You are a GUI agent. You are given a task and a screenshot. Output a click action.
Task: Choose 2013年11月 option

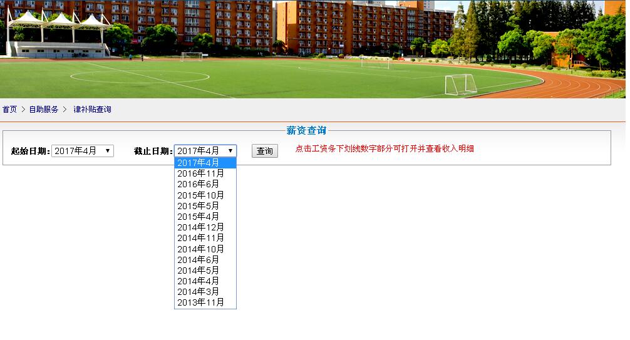pos(205,302)
